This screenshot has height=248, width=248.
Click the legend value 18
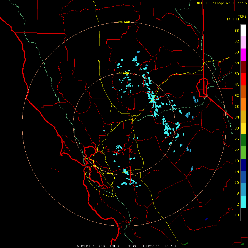(x=237, y=161)
